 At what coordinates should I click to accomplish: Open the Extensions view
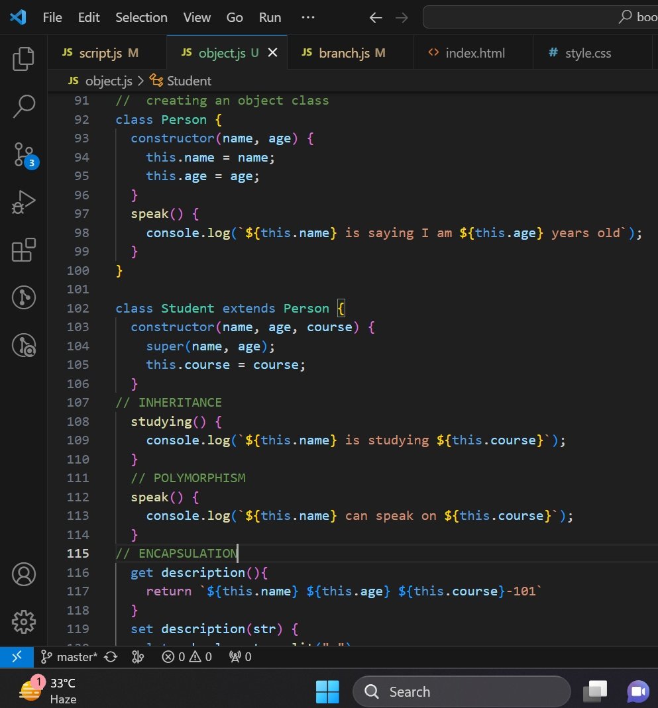pos(23,250)
